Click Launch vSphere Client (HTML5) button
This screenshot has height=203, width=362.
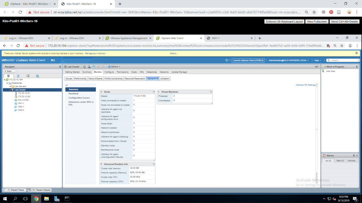[x=248, y=60]
